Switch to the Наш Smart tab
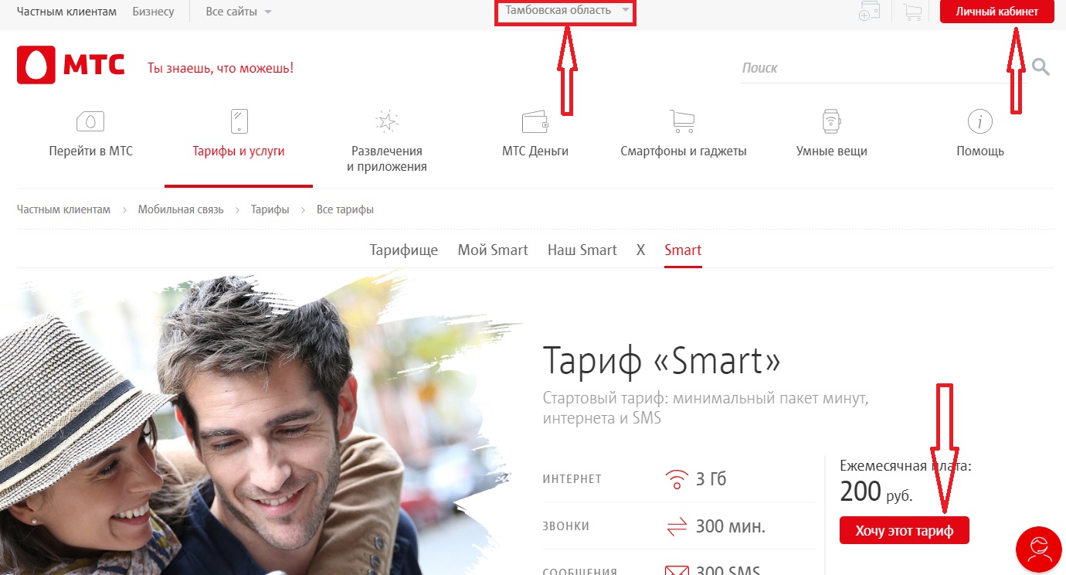 582,250
